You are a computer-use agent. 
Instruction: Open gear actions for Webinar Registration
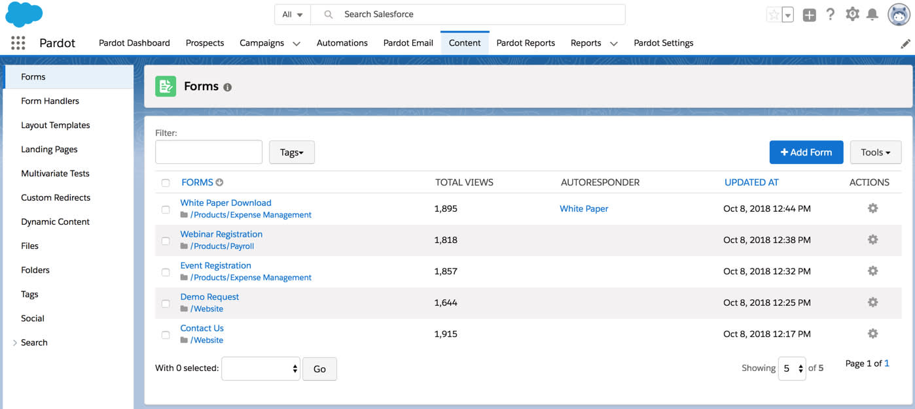click(x=872, y=240)
